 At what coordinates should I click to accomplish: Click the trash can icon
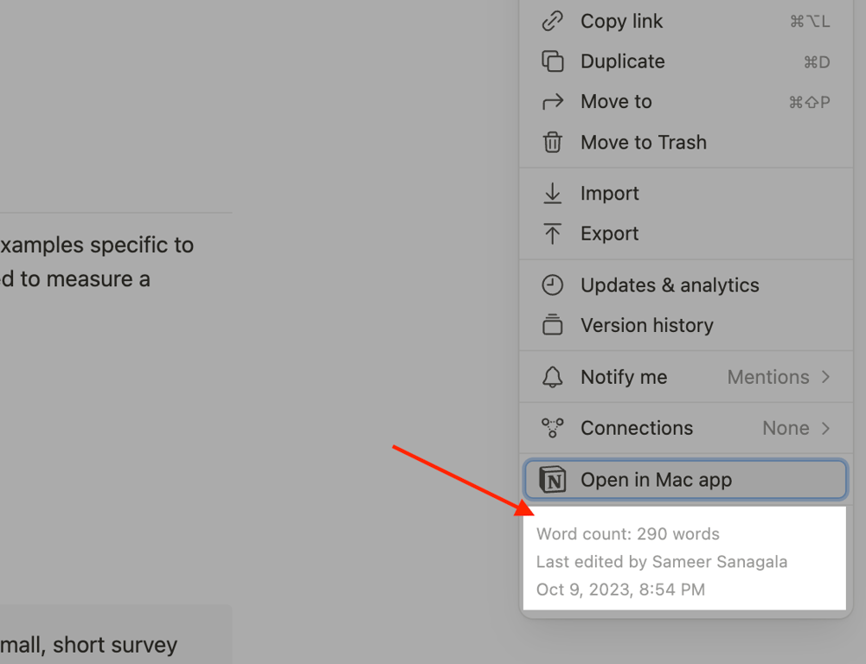pyautogui.click(x=552, y=143)
